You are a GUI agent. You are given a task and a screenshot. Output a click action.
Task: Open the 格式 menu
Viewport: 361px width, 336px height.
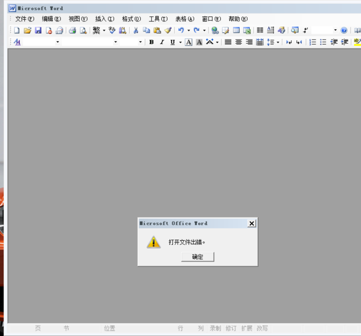132,19
